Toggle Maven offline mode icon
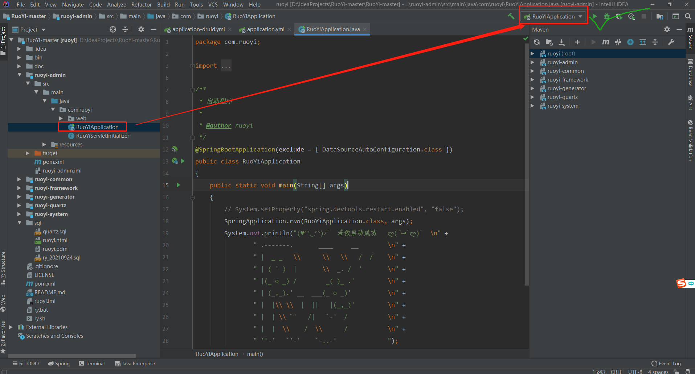The height and width of the screenshot is (374, 695). point(630,42)
